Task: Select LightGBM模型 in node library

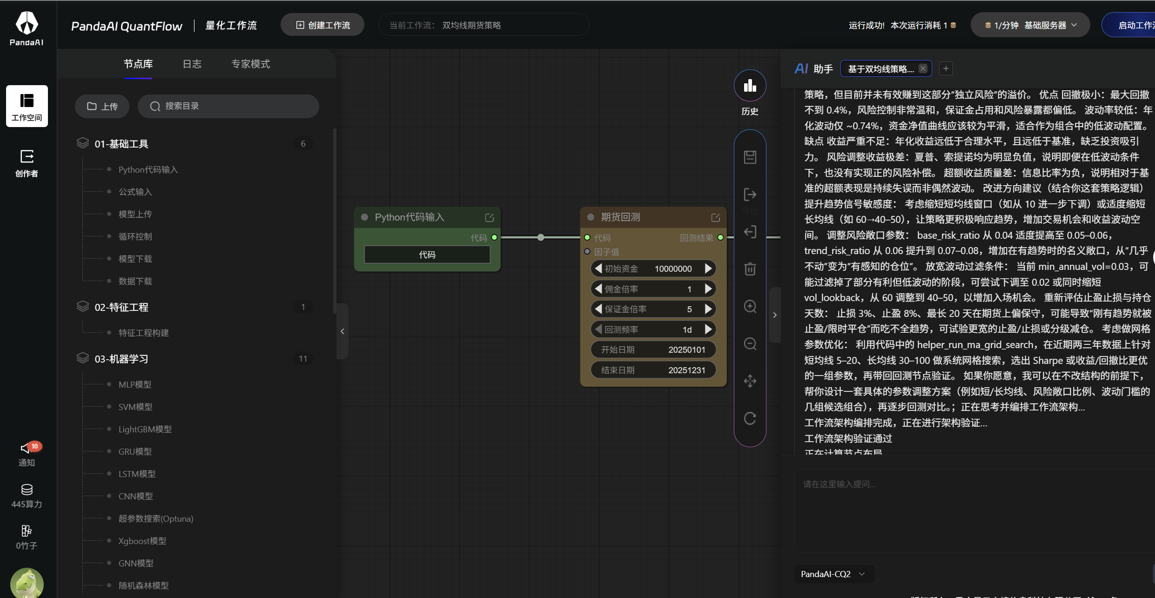Action: pyautogui.click(x=145, y=429)
